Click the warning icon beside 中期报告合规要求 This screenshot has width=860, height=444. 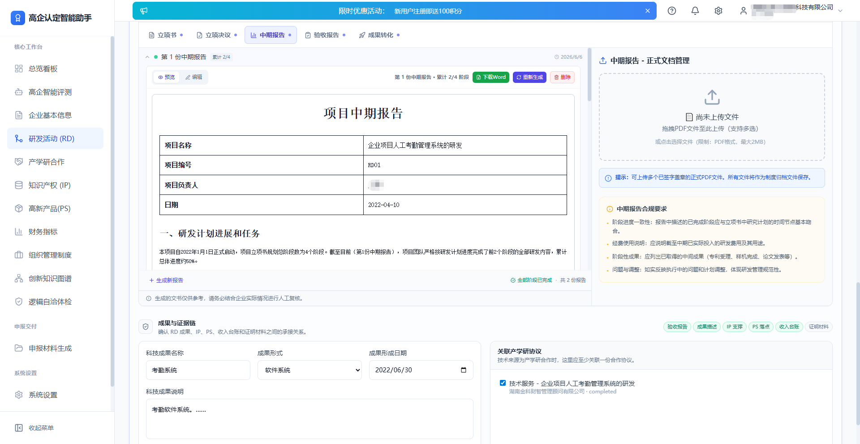(610, 209)
